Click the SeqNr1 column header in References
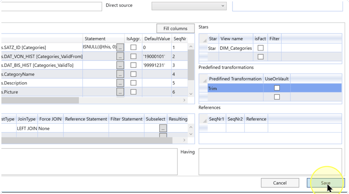This screenshot has width=349, height=194. point(216,119)
